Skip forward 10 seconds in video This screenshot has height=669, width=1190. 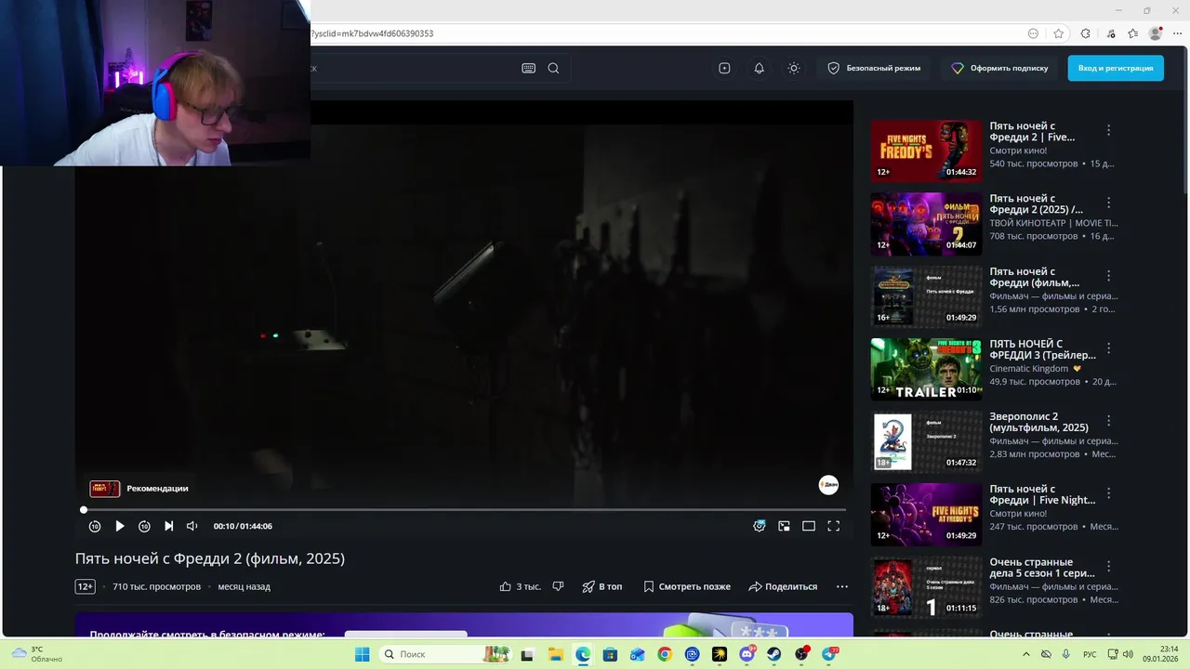(x=144, y=526)
